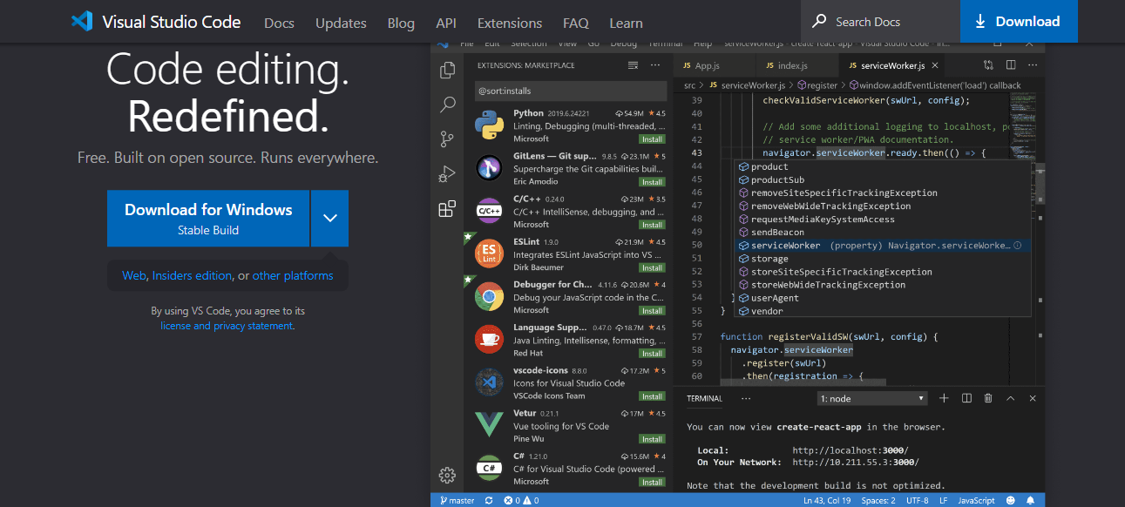Open the feedback smiley in the status bar

(x=1010, y=500)
